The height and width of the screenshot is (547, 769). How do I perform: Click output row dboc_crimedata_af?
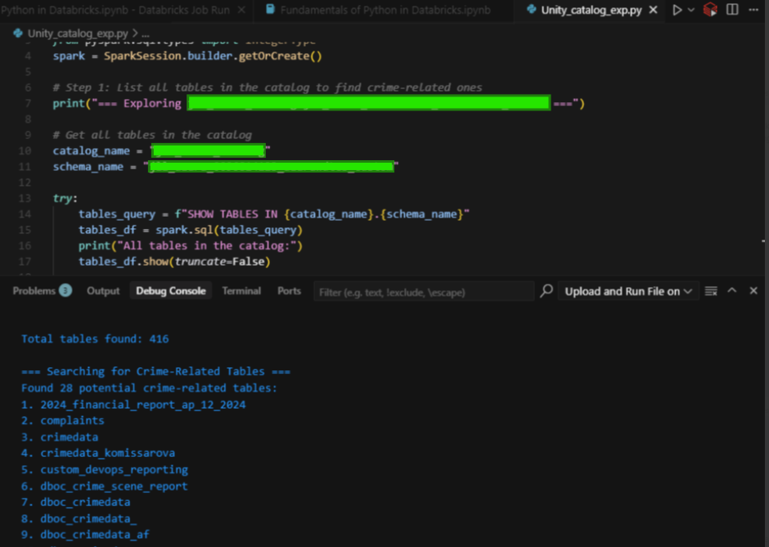coord(85,534)
